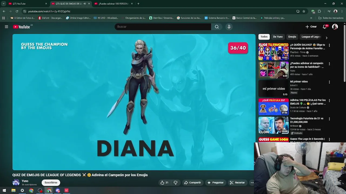This screenshot has height=194, width=346.
Task: Mute the audio-playing Quiz de Emojis tab
Action: coord(85,4)
